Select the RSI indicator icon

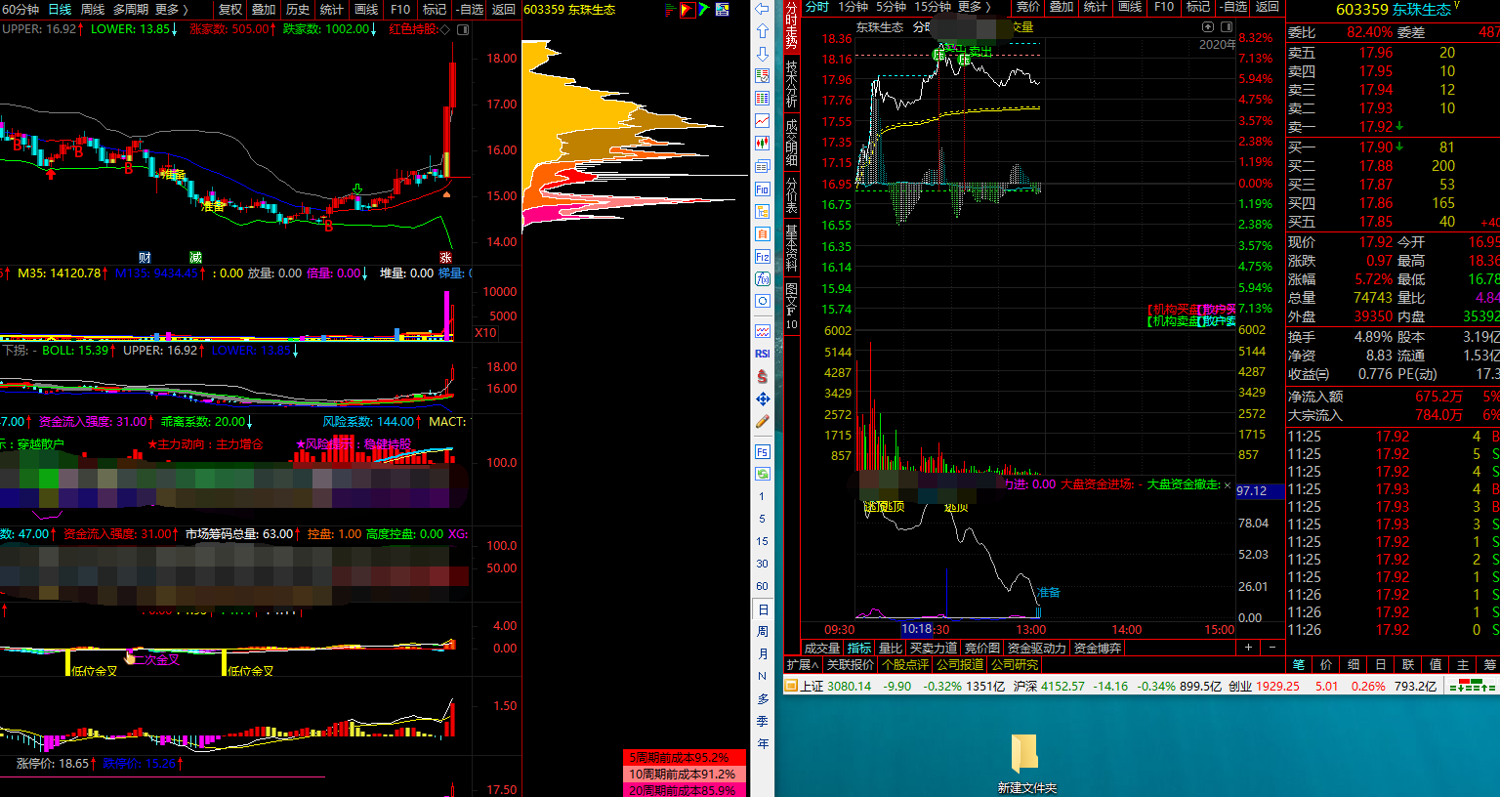click(763, 354)
